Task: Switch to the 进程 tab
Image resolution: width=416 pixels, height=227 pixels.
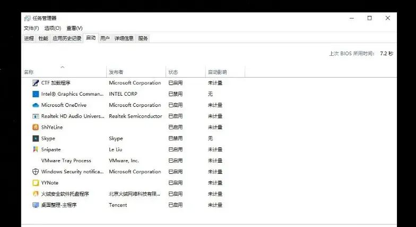Action: tap(29, 38)
